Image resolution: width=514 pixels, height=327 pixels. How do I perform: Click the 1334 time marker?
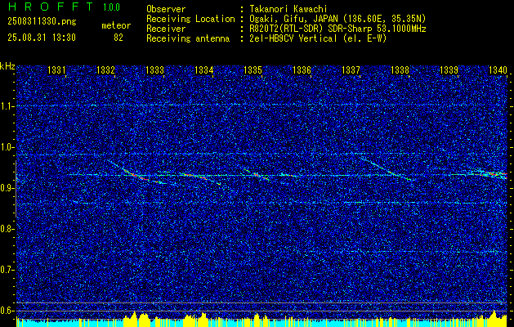204,69
